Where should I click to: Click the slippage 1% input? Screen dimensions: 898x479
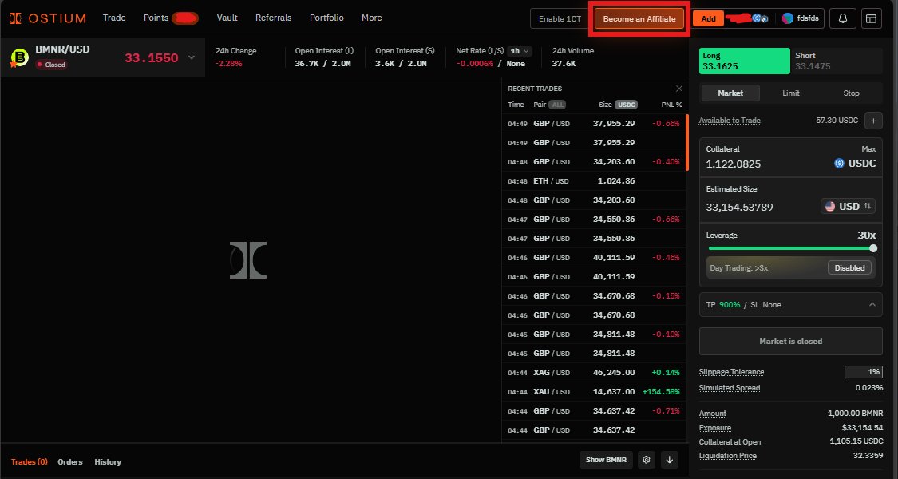[863, 372]
